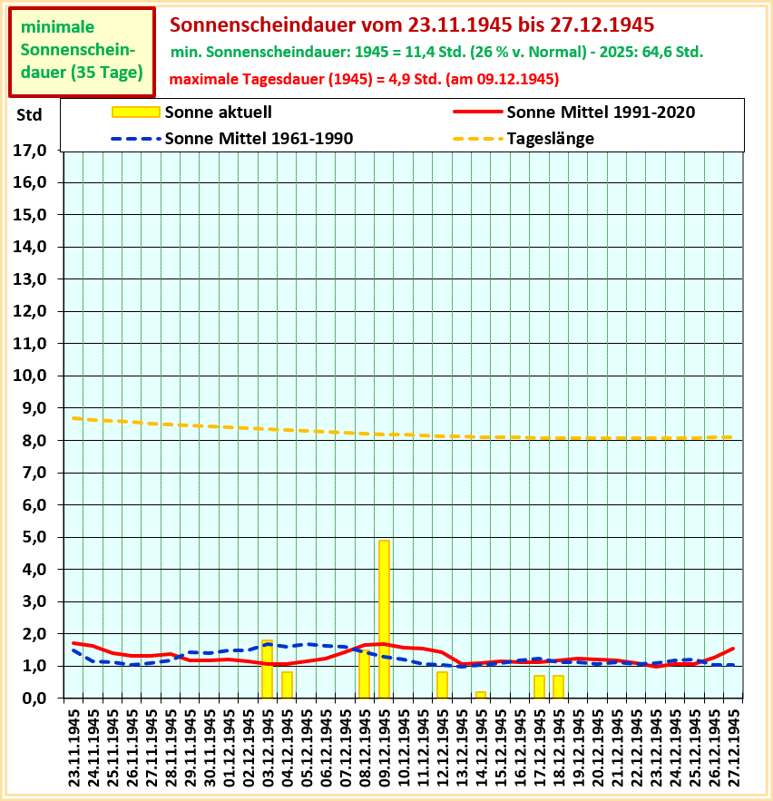
Task: Click the red 'maximale Tagesdauer (1945)' subtitle line
Action: pos(365,79)
